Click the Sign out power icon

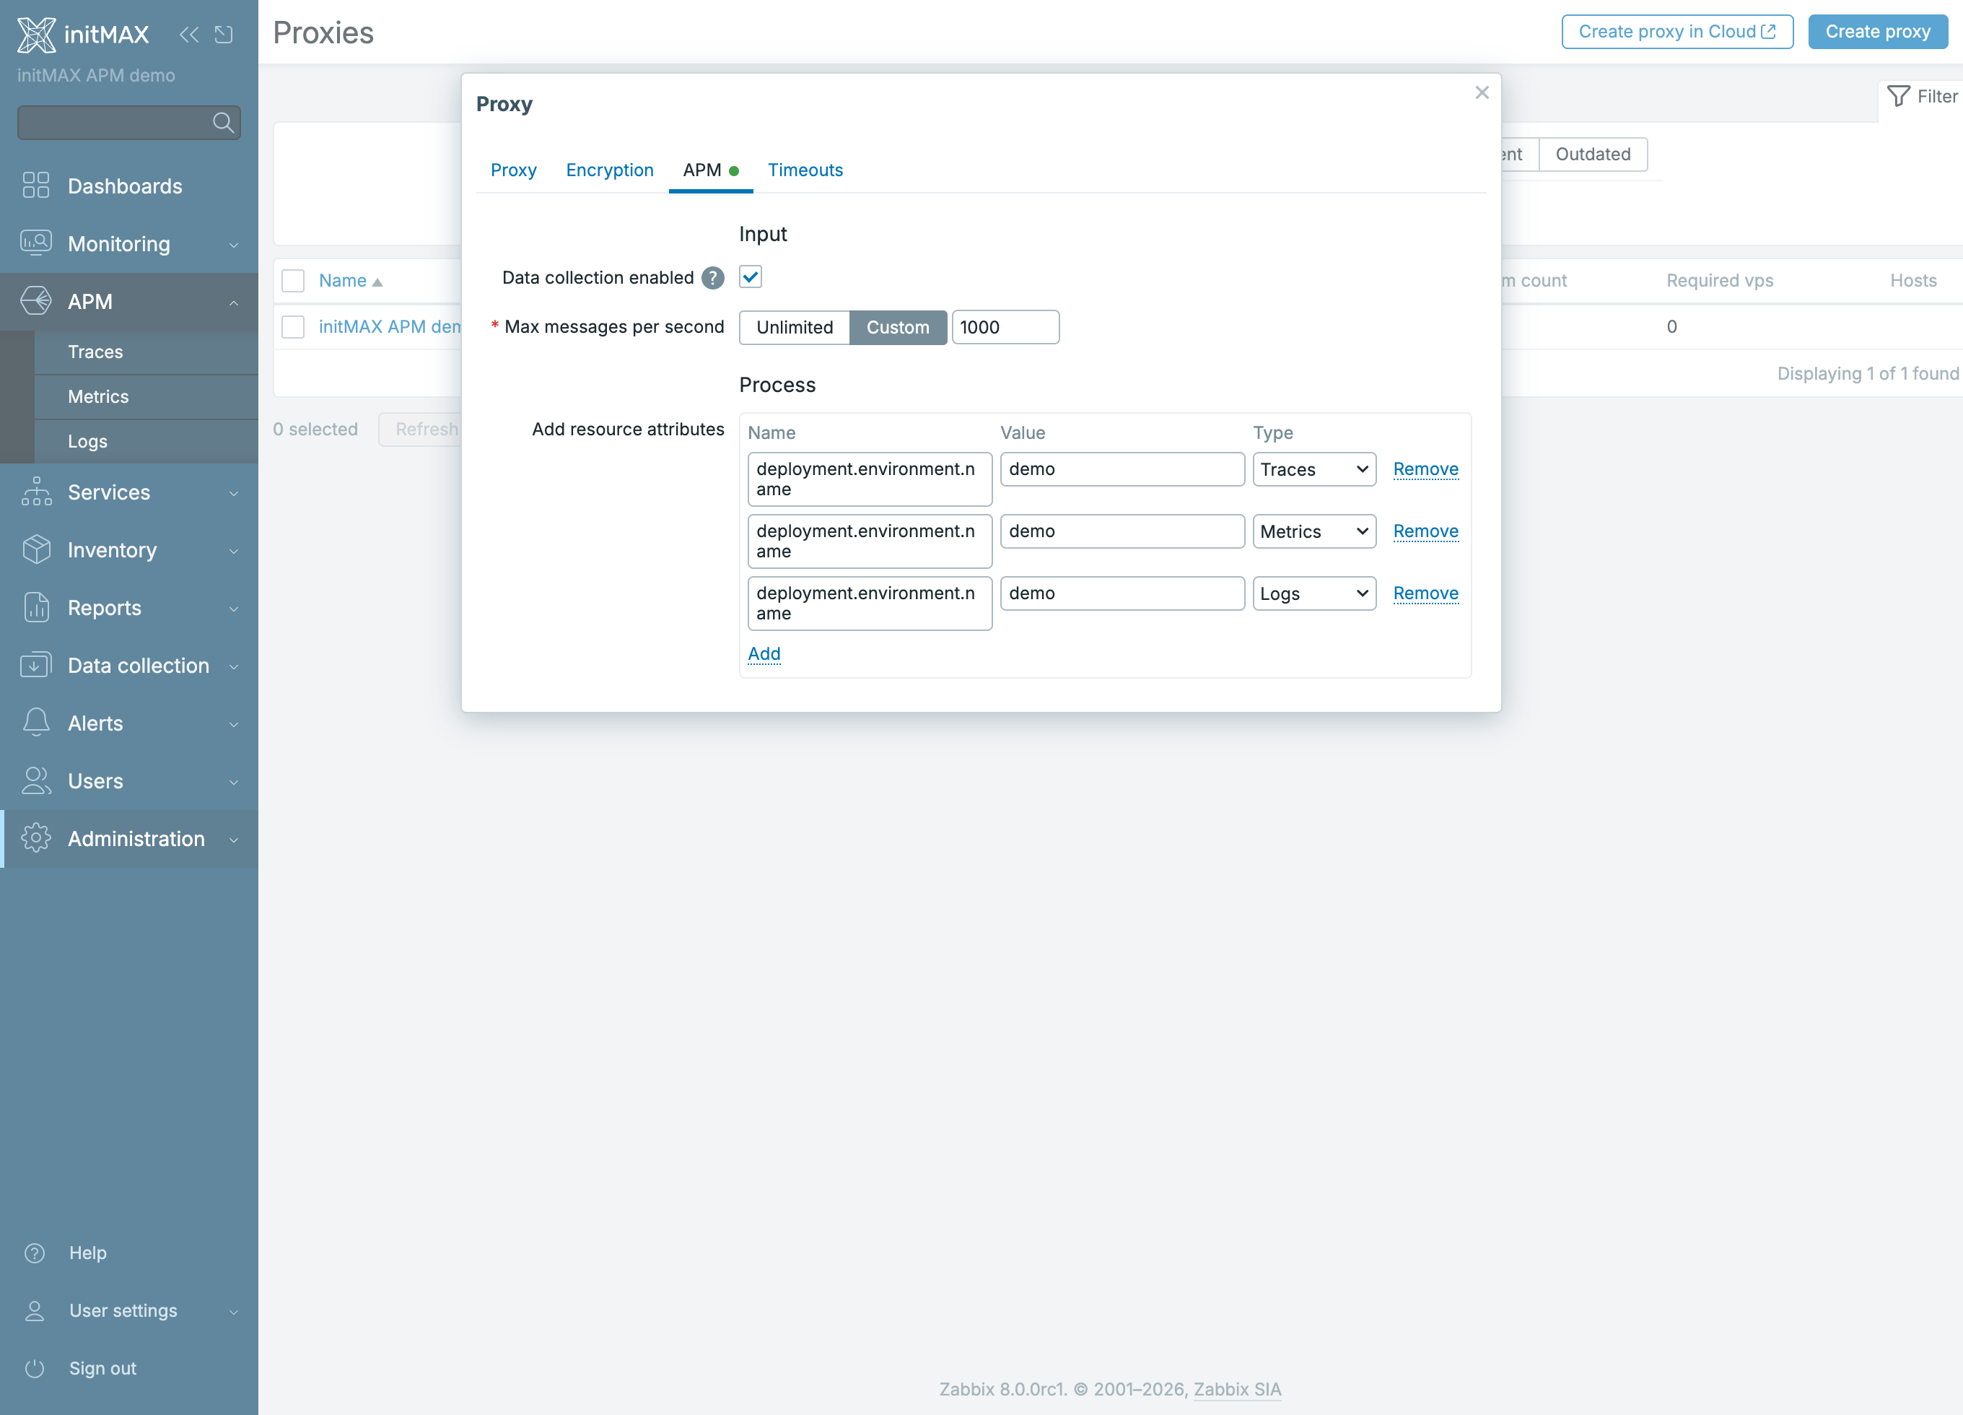click(x=35, y=1368)
